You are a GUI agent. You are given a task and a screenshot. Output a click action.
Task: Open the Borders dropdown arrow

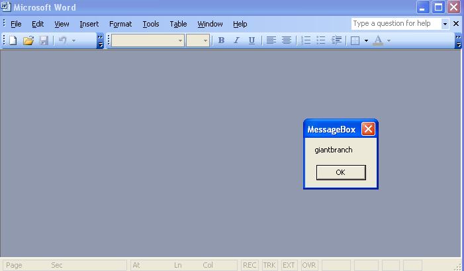coord(366,40)
